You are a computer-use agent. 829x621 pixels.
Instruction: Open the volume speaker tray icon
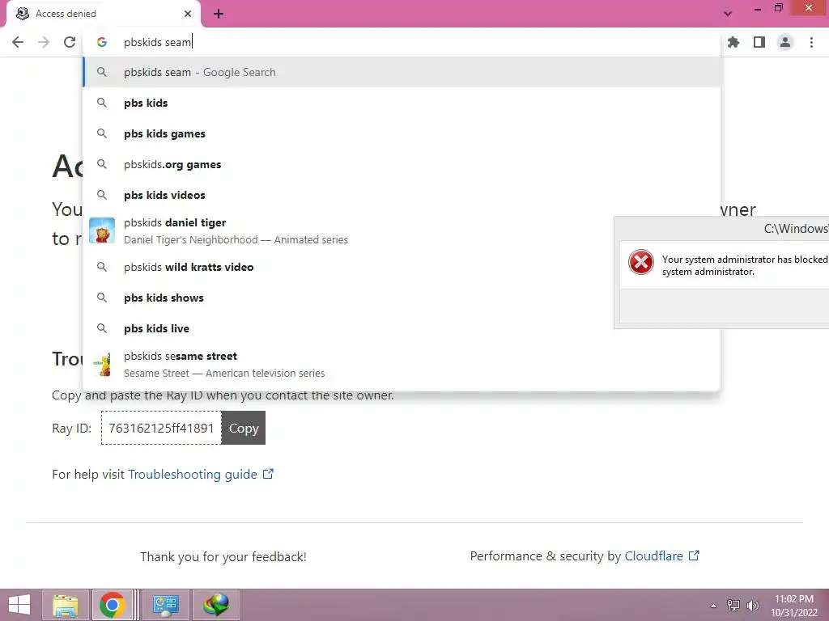(752, 605)
